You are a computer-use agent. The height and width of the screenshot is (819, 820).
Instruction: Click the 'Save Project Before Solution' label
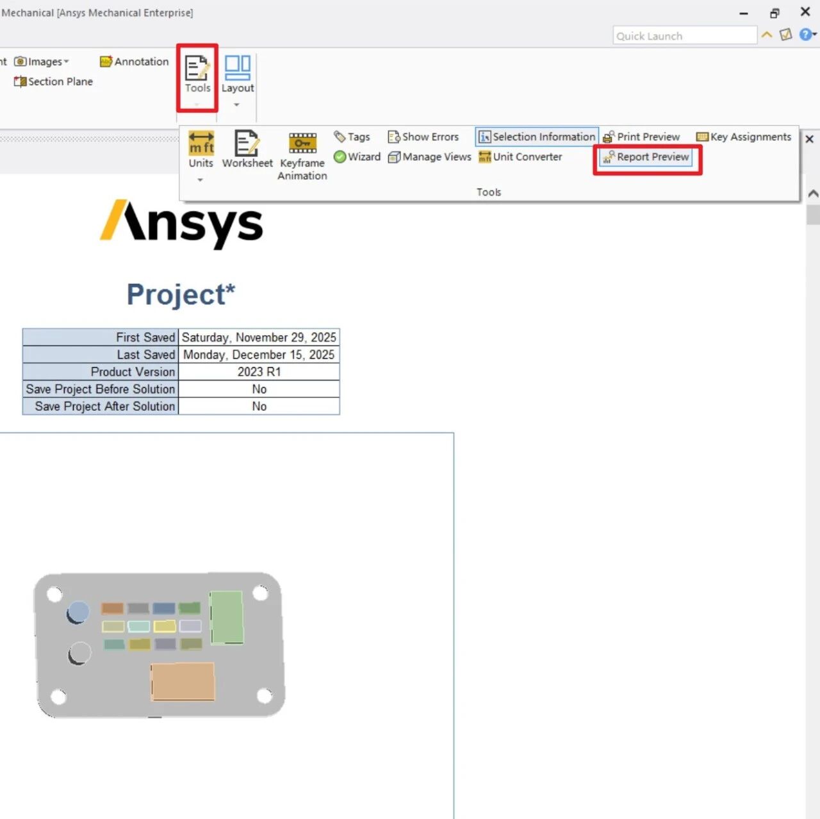(x=101, y=389)
